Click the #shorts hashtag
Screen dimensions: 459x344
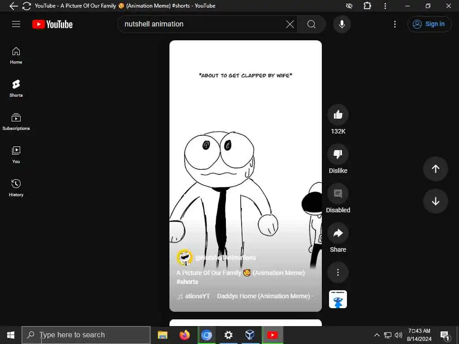point(187,282)
